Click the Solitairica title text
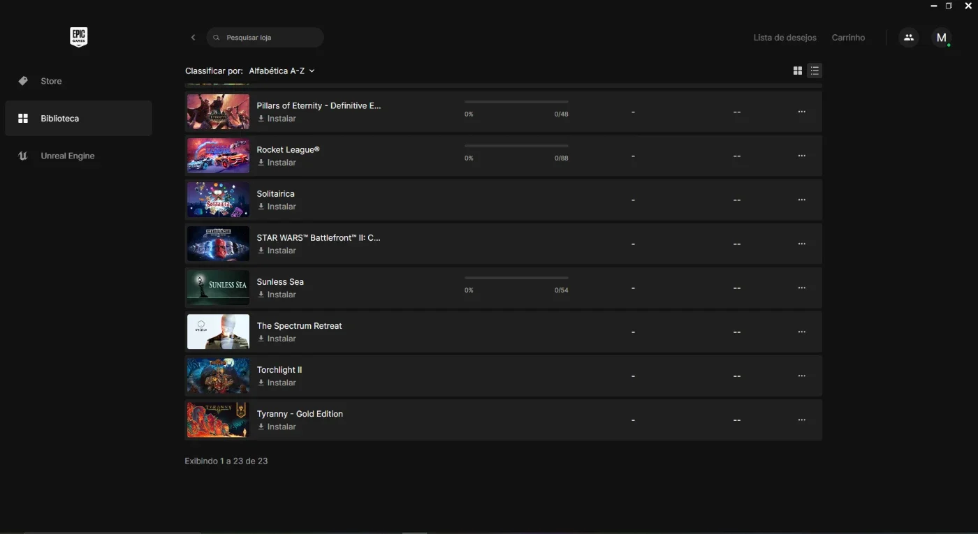The image size is (978, 534). click(x=275, y=194)
